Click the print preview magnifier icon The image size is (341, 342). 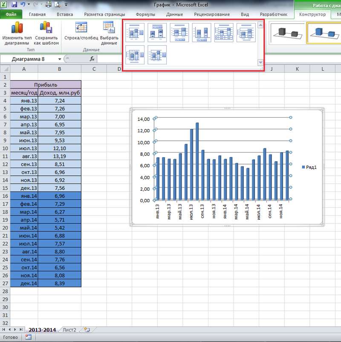tap(58, 4)
